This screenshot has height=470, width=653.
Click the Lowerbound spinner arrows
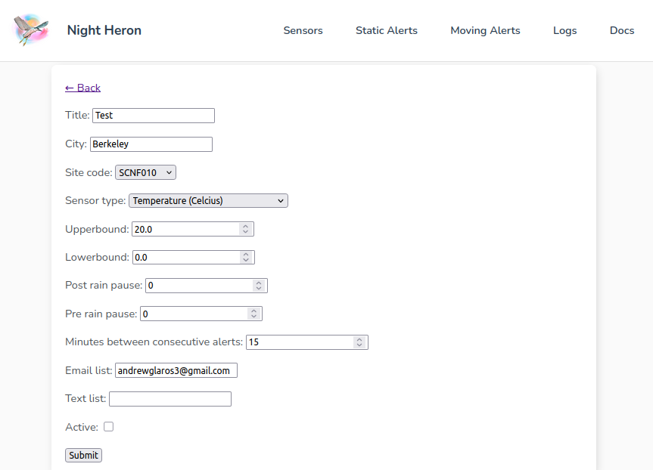tap(246, 258)
